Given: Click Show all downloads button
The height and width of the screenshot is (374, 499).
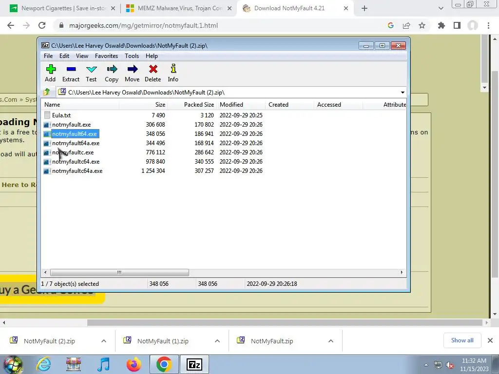Looking at the screenshot, I should click(462, 340).
